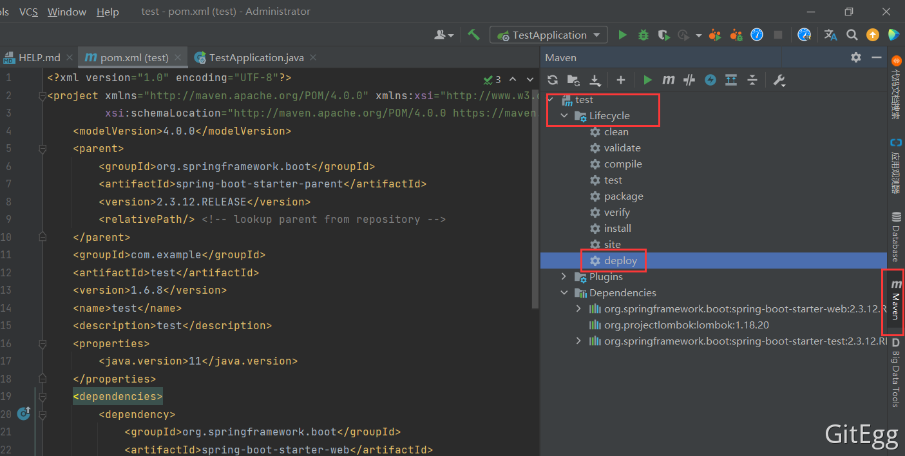Select the clean lifecycle goal
Image resolution: width=905 pixels, height=456 pixels.
pyautogui.click(x=609, y=131)
